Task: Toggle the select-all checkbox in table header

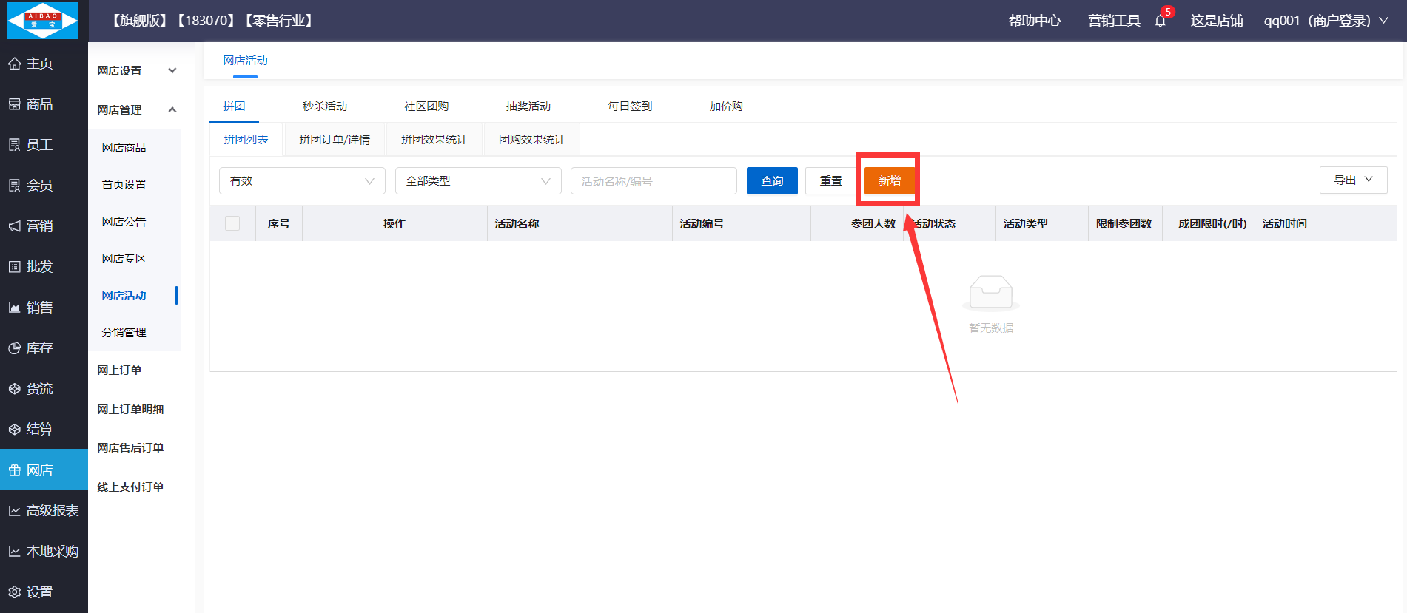Action: pyautogui.click(x=232, y=223)
